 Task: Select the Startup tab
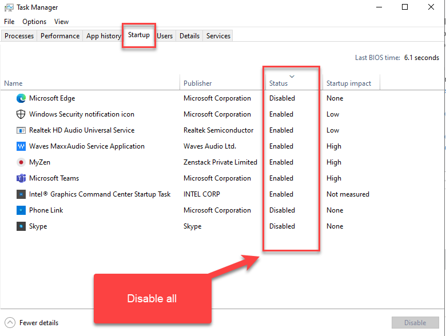pyautogui.click(x=139, y=35)
